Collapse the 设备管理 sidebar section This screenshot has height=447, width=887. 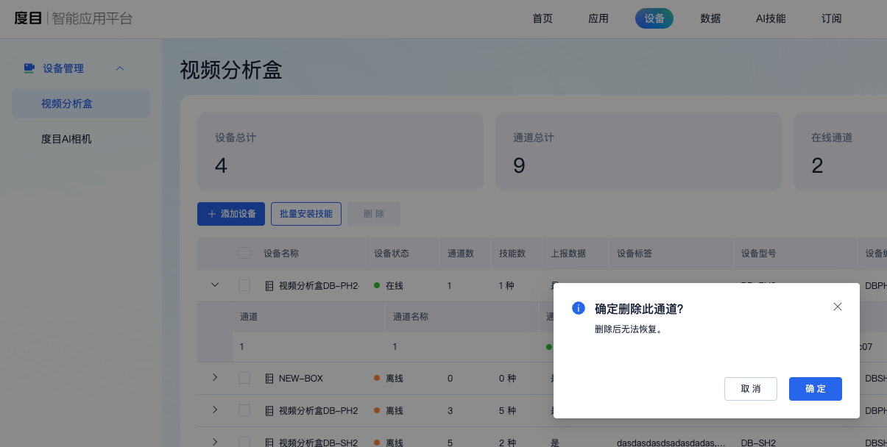[x=120, y=68]
